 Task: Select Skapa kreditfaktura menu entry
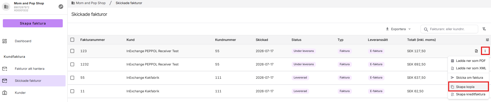click(x=468, y=94)
